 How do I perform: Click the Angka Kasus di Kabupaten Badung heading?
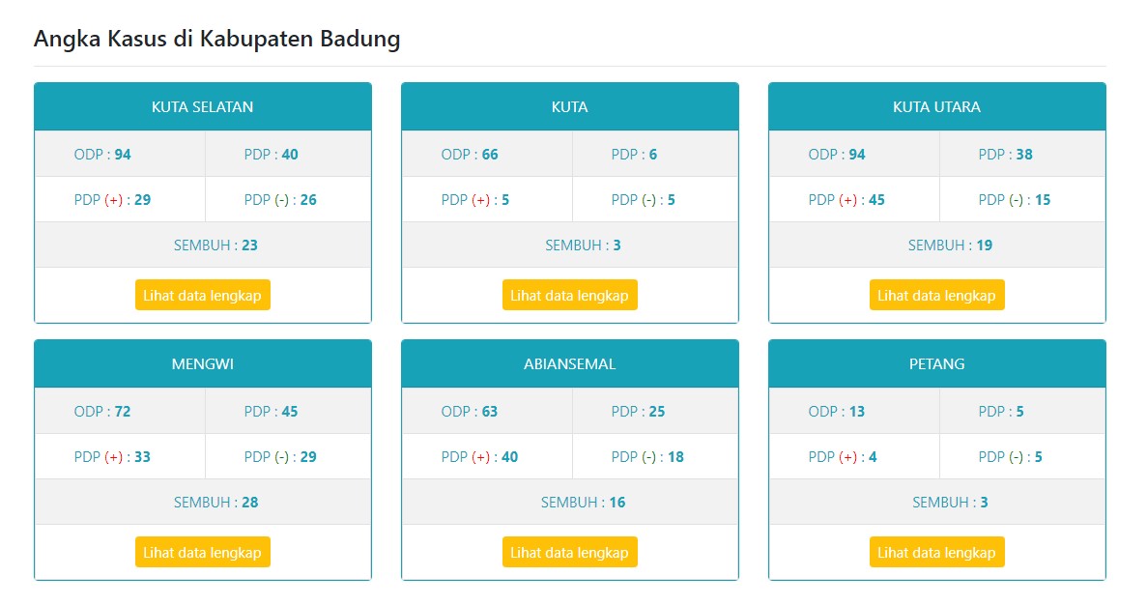216,40
